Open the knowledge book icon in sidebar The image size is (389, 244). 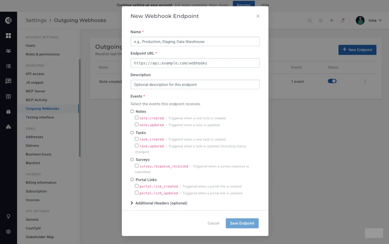[8, 96]
